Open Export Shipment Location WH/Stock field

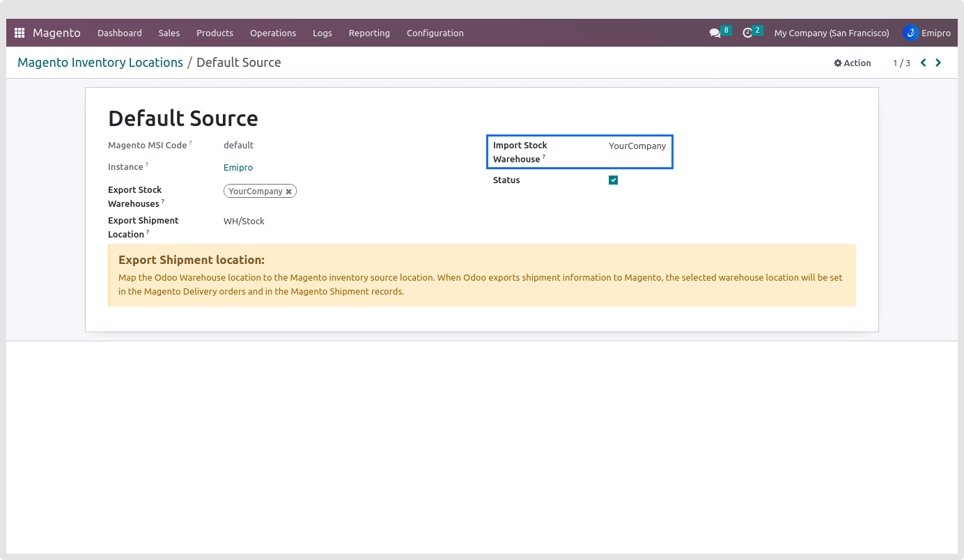[244, 221]
